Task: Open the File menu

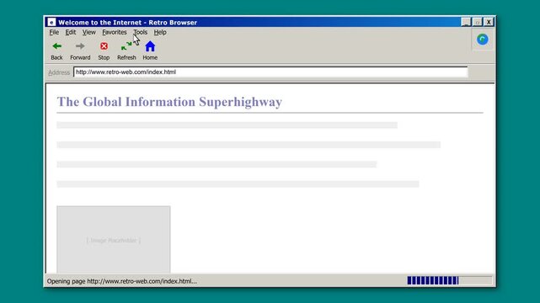Action: tap(54, 32)
